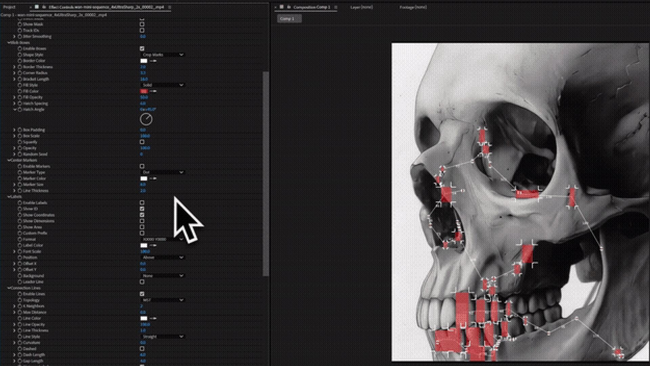This screenshot has height=366, width=650.
Task: Open the Effect Controls panel menu icon
Action: click(x=170, y=7)
